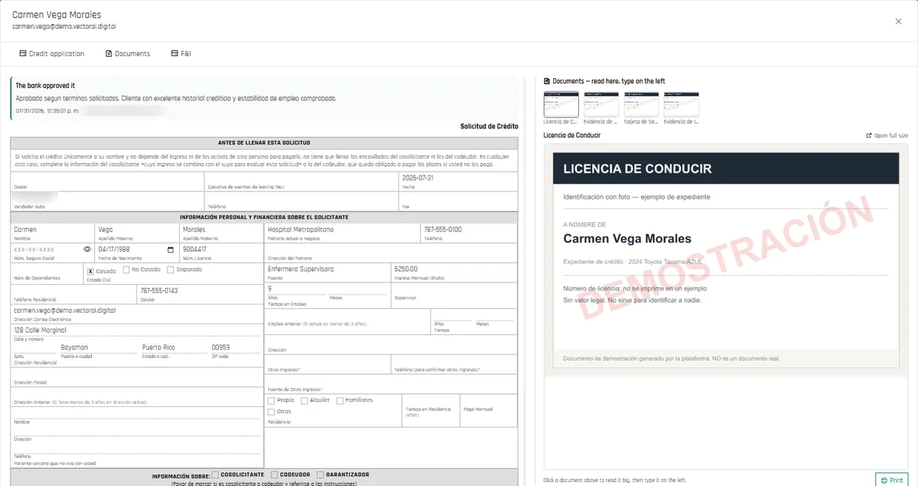Edit the Núm. Licencia field 9004417

pyautogui.click(x=220, y=249)
